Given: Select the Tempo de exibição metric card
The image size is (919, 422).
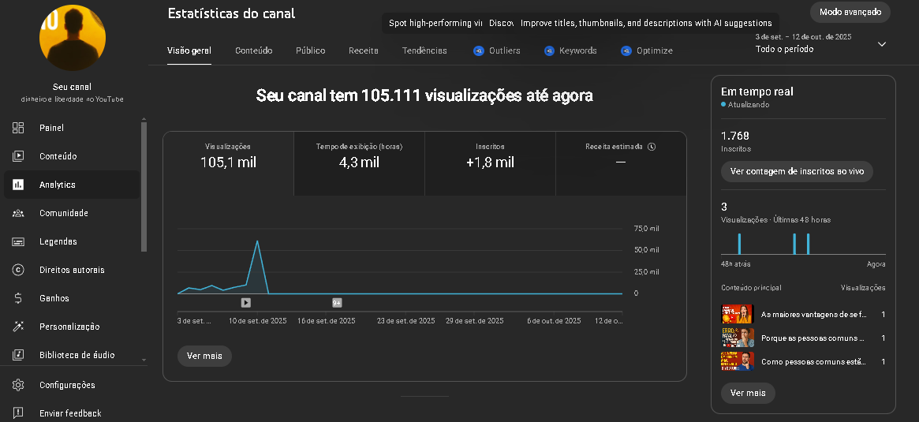Looking at the screenshot, I should pos(359,163).
